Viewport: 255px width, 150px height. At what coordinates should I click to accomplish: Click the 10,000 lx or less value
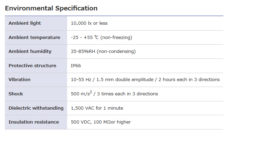coord(89,23)
